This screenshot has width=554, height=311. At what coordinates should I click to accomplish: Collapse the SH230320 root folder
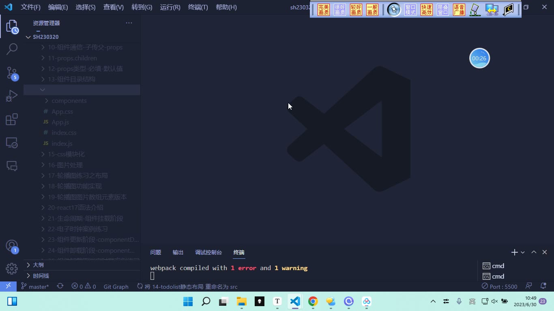coord(82,37)
